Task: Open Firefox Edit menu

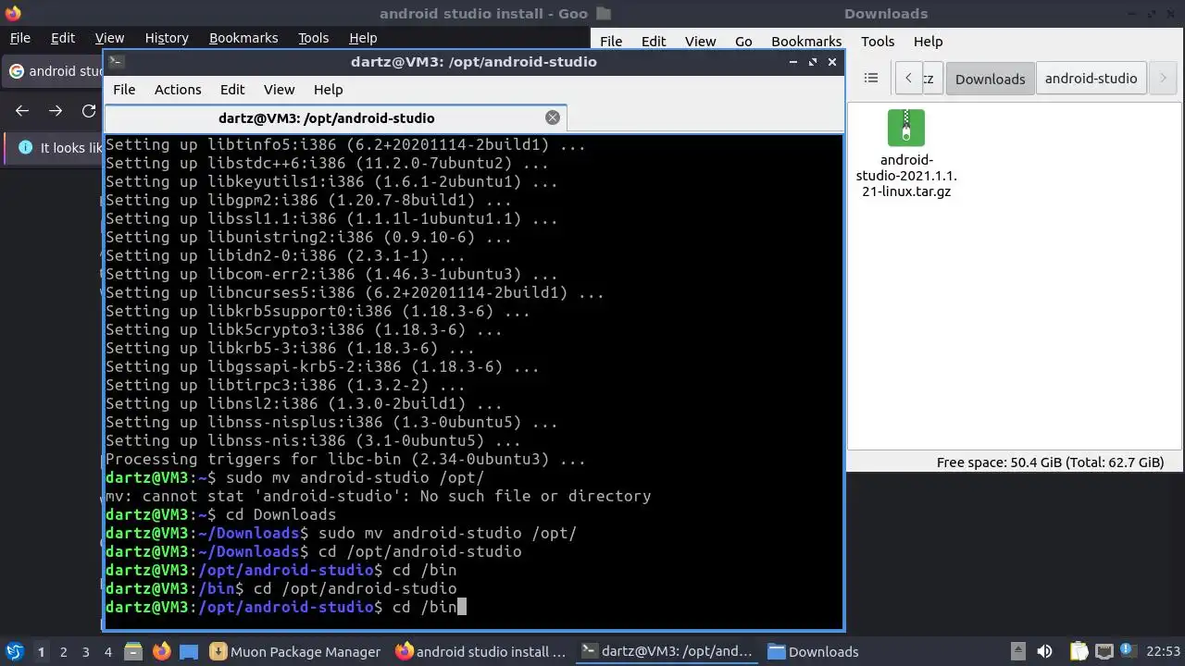Action: coord(63,38)
